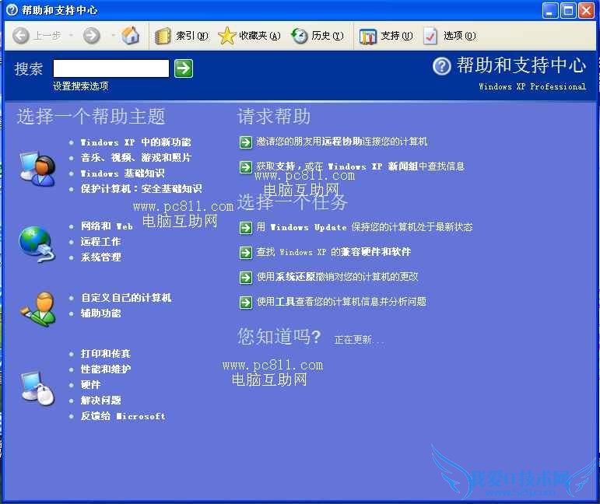Screen dimensions: 600x504
Task: Close the 帮助和支持中心 window
Action: point(586,10)
